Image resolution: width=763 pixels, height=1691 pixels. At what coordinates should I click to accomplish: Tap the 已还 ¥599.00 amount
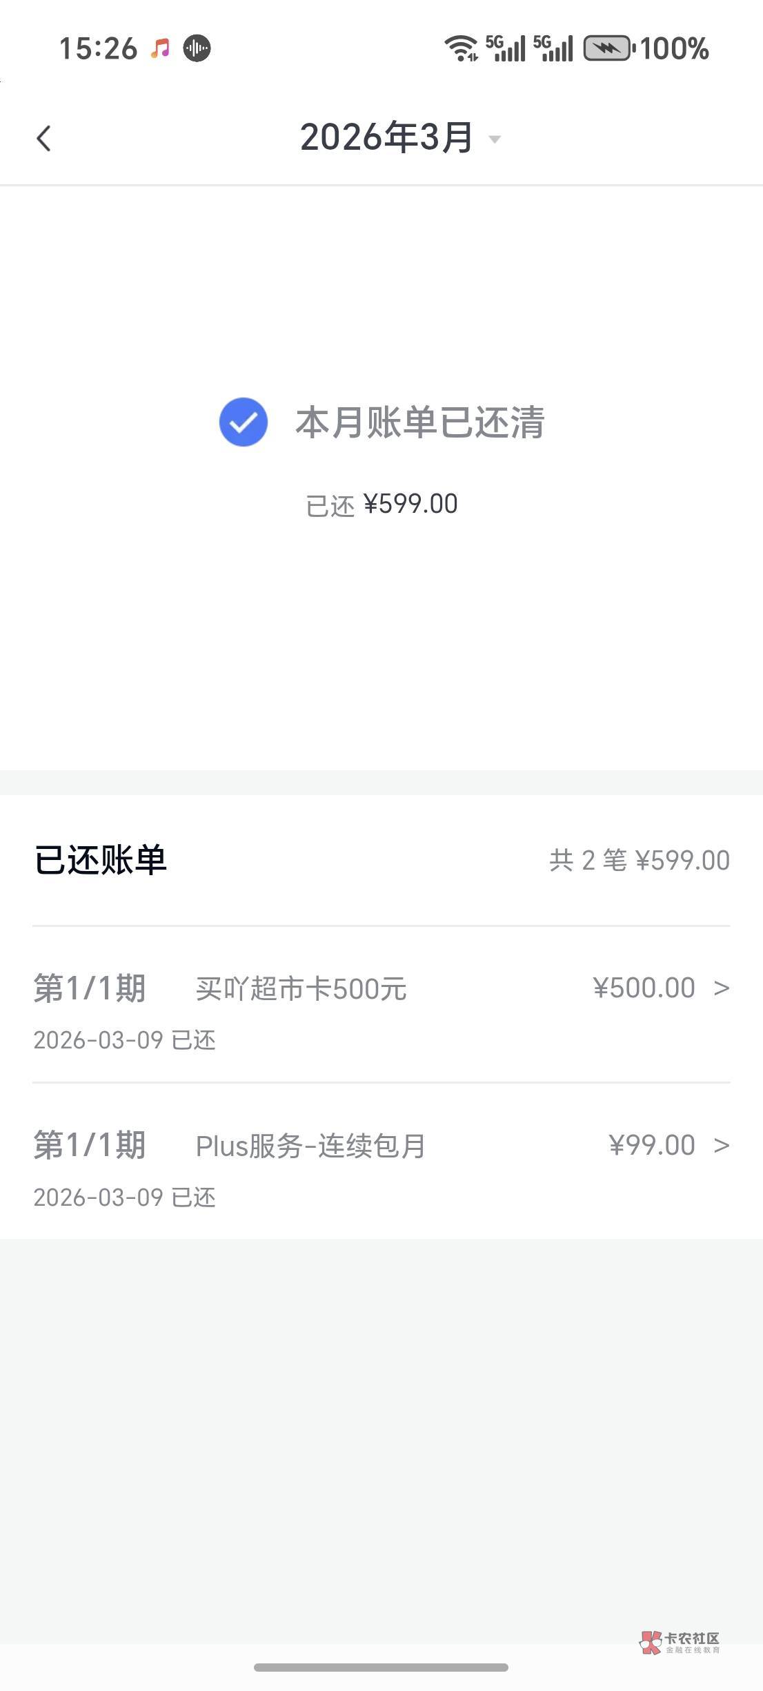pyautogui.click(x=381, y=505)
